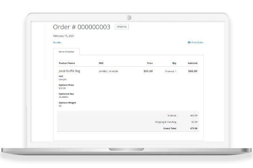This screenshot has width=253, height=168.
Task: Click the Grand Total label
Action: [170, 128]
